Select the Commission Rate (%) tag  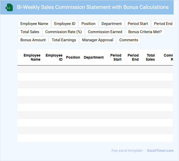63,32
